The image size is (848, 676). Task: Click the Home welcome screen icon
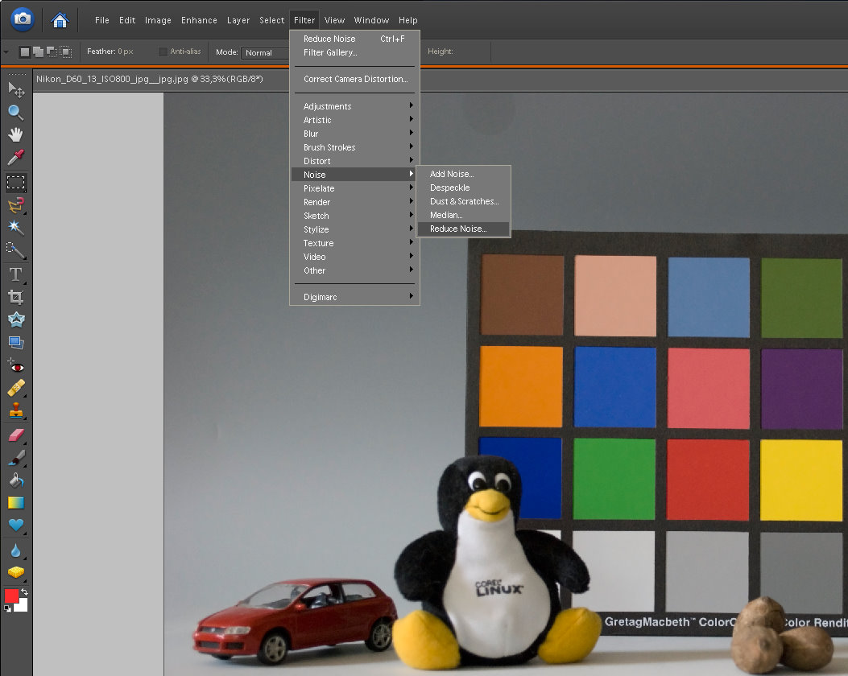pos(60,20)
